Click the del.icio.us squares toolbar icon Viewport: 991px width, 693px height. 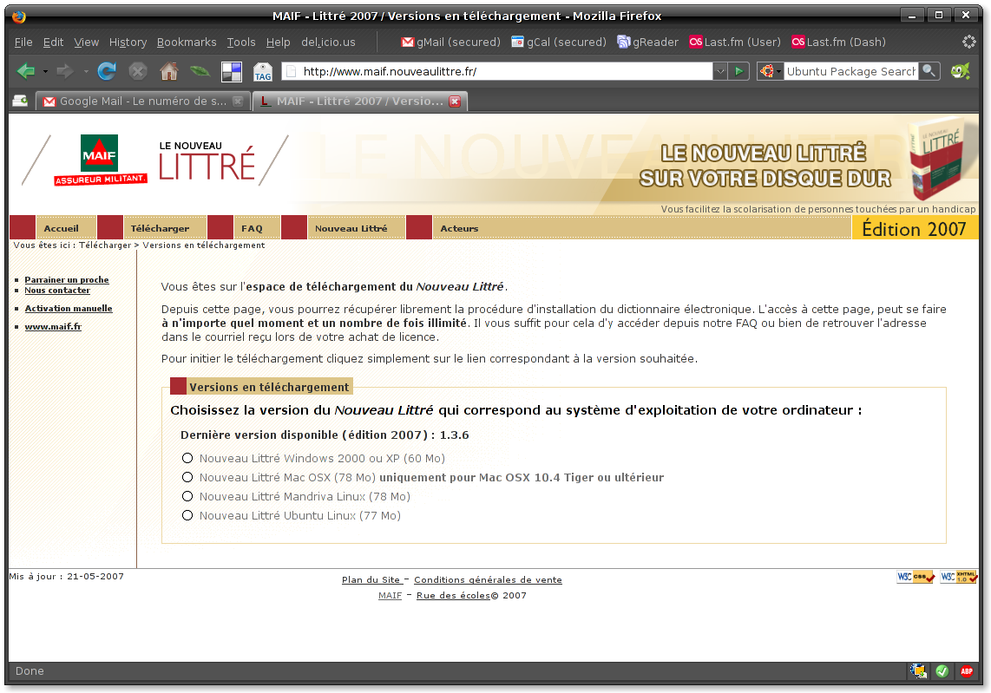pos(232,71)
